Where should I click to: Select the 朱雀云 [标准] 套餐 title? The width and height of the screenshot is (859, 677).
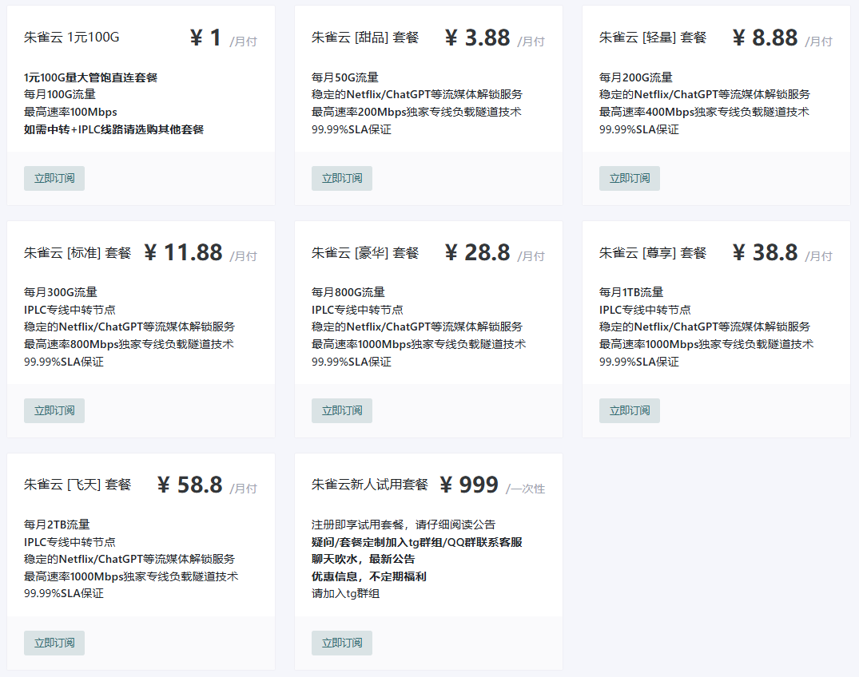78,253
